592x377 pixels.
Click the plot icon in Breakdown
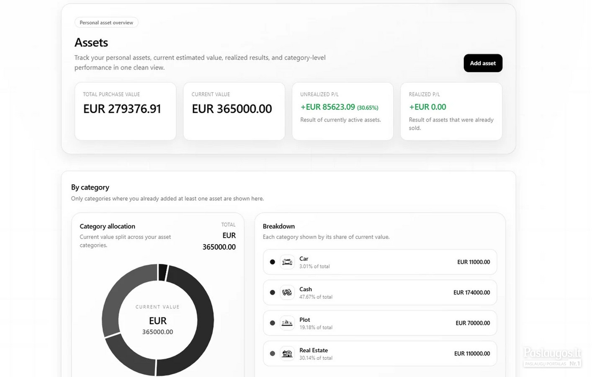(x=287, y=323)
